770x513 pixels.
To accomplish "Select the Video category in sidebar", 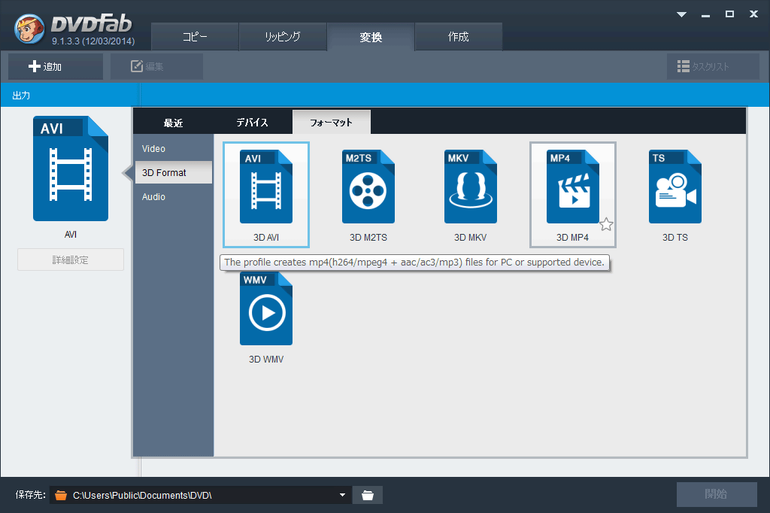I will (x=174, y=148).
